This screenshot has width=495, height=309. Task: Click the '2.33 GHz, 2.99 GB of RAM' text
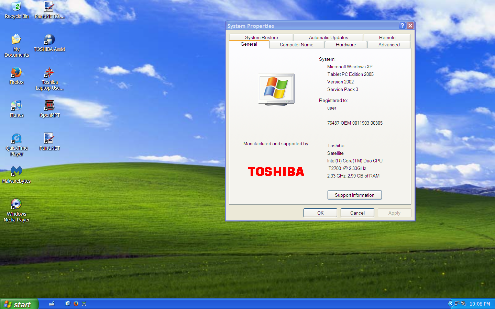[x=353, y=176]
